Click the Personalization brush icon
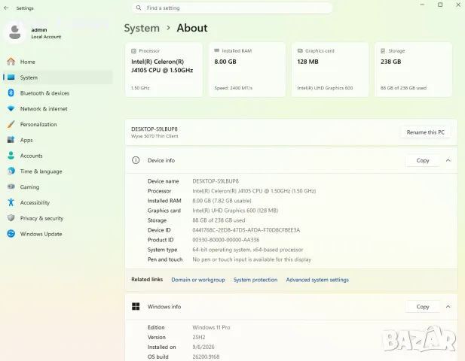This screenshot has height=361, width=465. pyautogui.click(x=11, y=124)
